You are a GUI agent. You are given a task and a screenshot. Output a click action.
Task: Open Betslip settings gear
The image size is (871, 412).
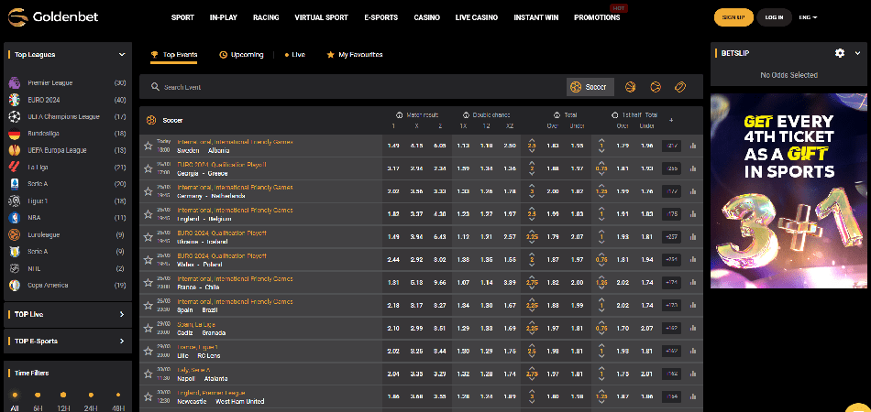point(840,53)
